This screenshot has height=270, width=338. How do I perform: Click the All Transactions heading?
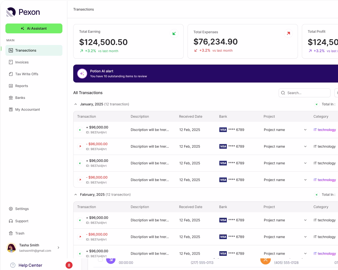pos(88,93)
